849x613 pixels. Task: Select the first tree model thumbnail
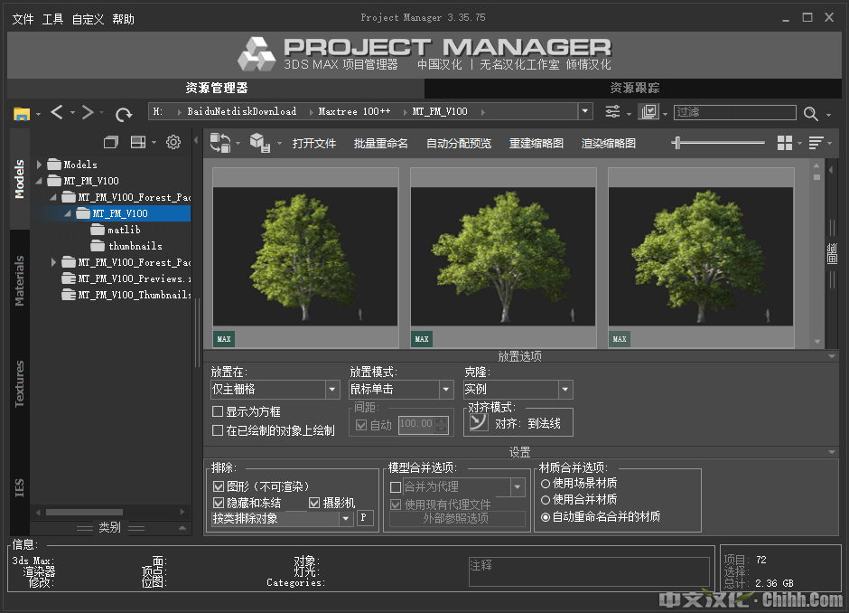click(305, 258)
